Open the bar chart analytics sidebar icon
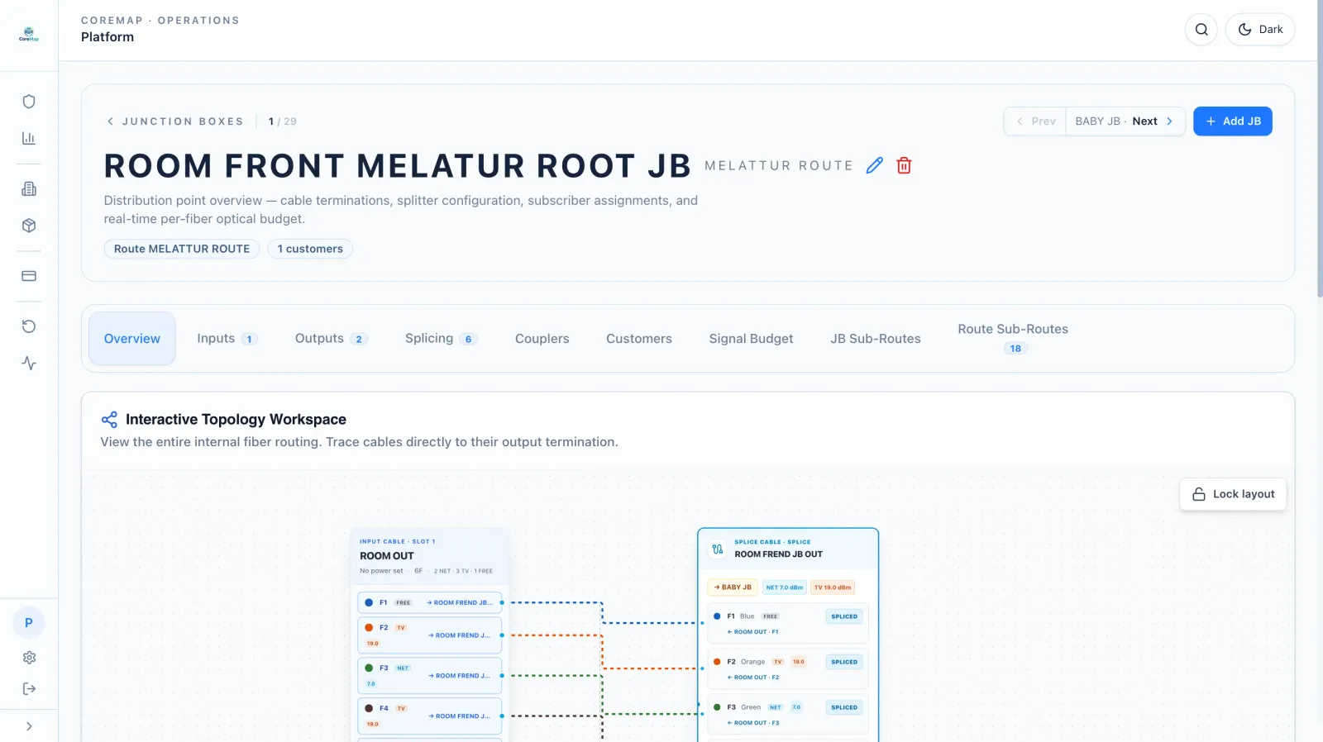Screen dimensions: 1323x742 (x=29, y=138)
